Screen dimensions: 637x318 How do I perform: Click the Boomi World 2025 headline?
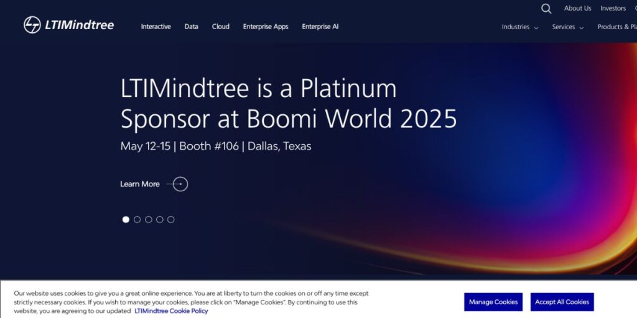289,104
